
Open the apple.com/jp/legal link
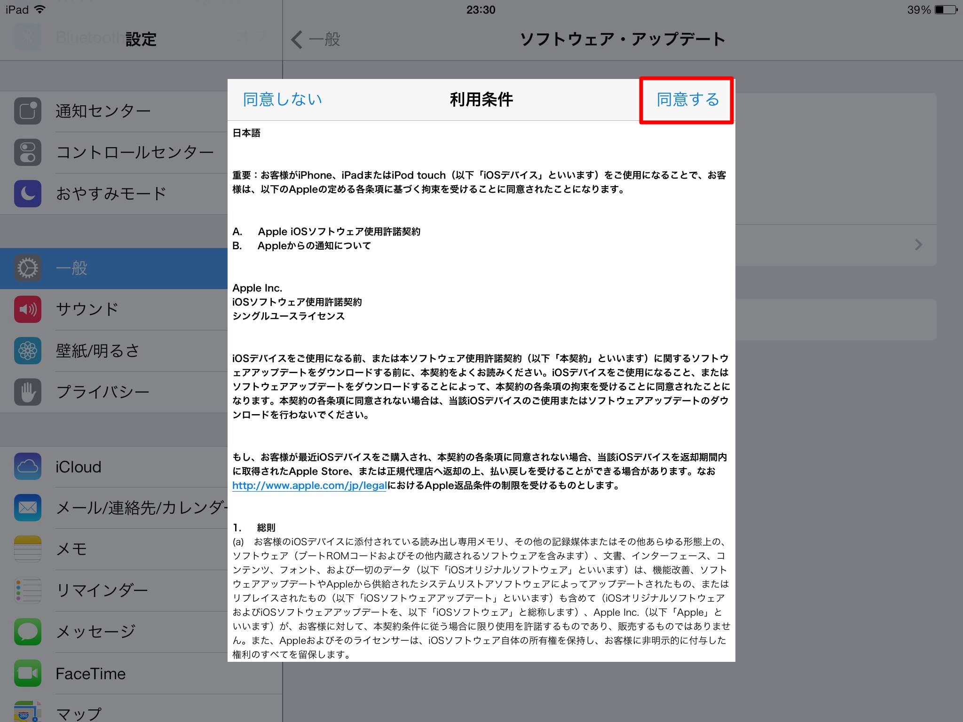pyautogui.click(x=309, y=486)
